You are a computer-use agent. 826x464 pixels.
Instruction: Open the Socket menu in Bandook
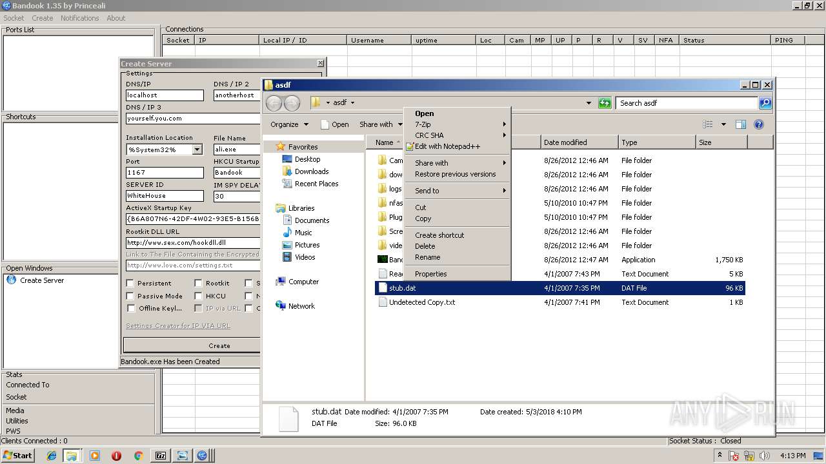tap(14, 18)
